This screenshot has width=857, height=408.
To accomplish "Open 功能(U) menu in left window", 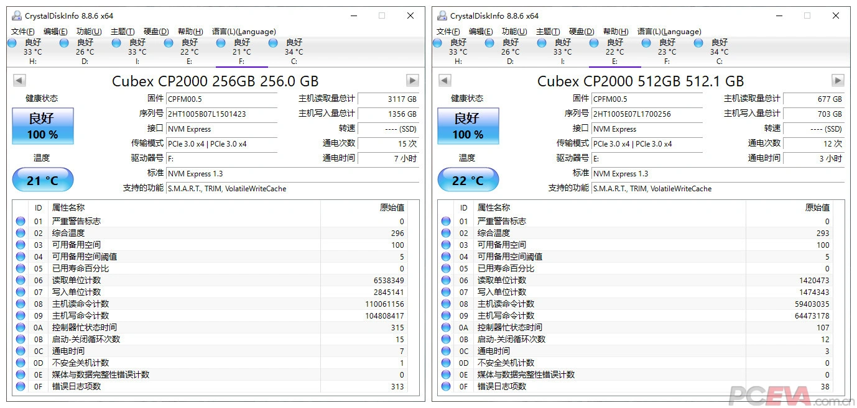I will click(89, 32).
